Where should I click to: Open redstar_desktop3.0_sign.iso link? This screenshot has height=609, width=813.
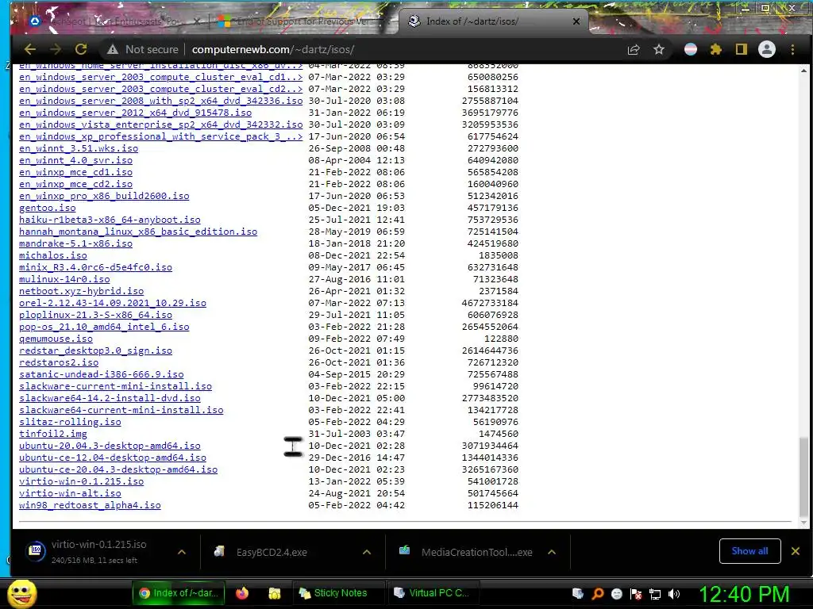click(95, 351)
